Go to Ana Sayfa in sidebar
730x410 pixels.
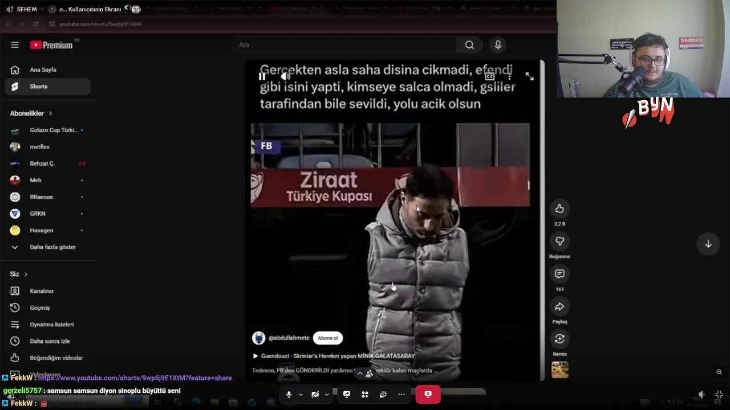click(47, 69)
